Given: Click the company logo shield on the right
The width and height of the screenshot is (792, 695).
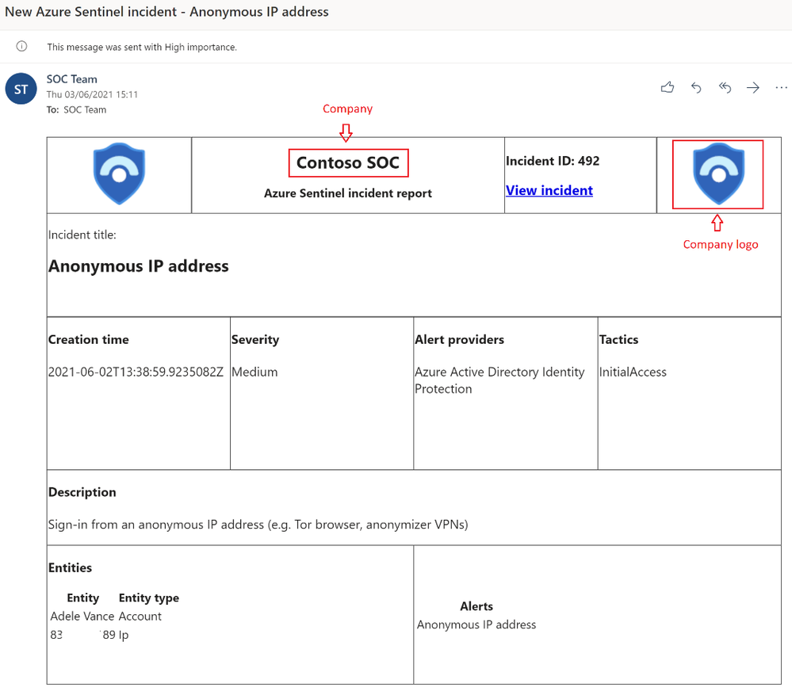Looking at the screenshot, I should click(718, 174).
